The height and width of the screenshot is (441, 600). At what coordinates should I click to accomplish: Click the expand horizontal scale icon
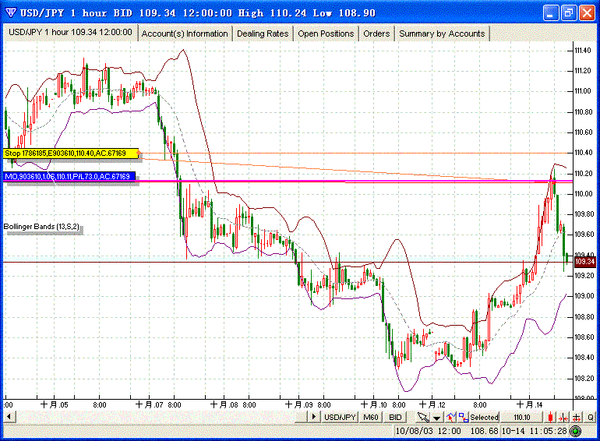tap(577, 418)
